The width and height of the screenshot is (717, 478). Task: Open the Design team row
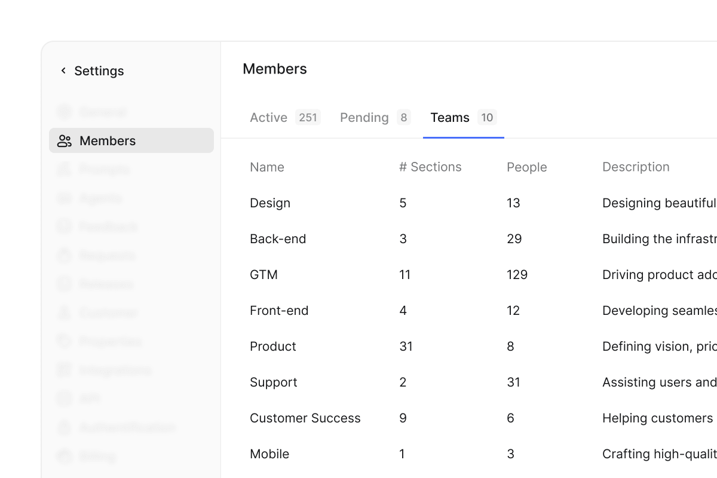click(x=270, y=203)
